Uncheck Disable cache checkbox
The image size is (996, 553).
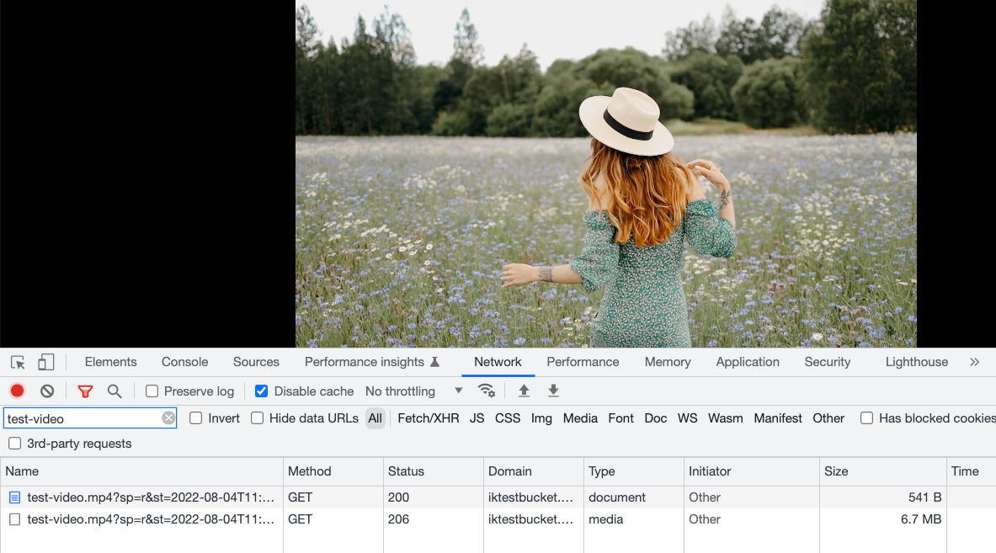[x=261, y=391]
